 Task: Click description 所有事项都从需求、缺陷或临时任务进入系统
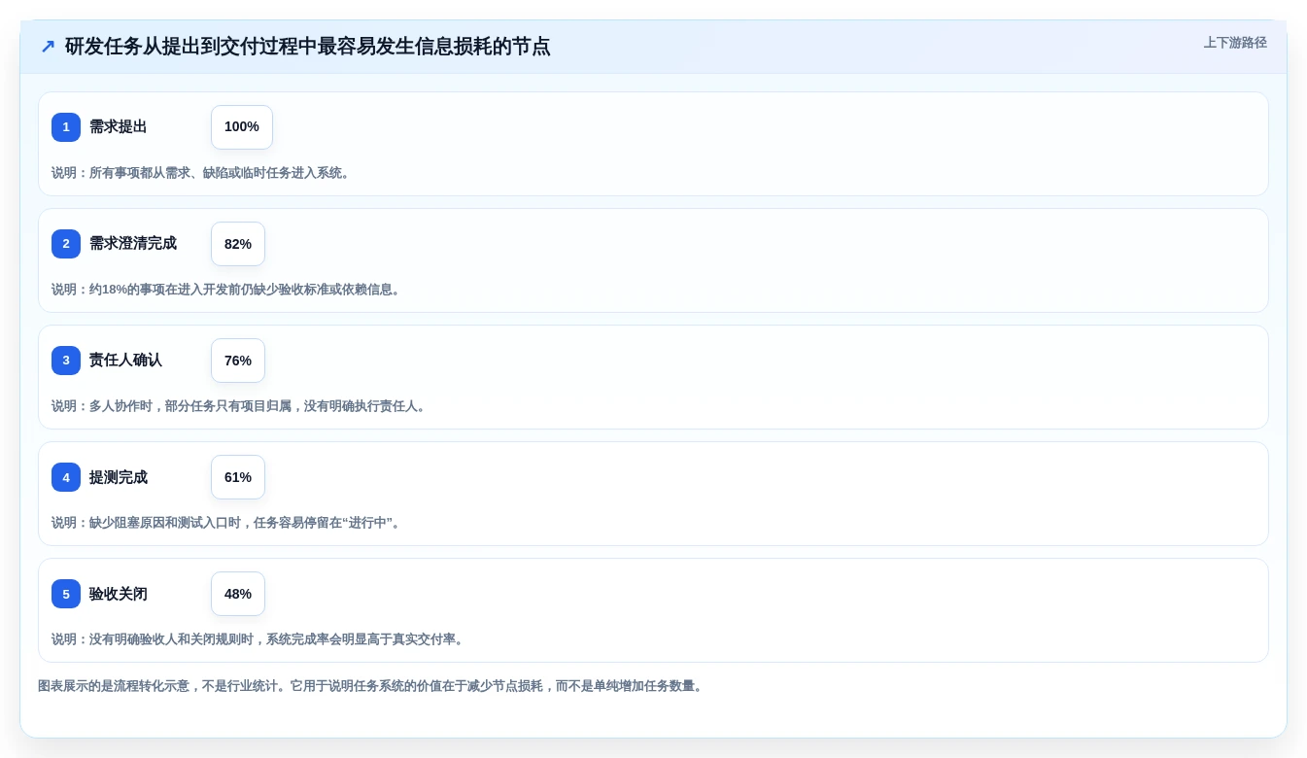[x=202, y=173]
